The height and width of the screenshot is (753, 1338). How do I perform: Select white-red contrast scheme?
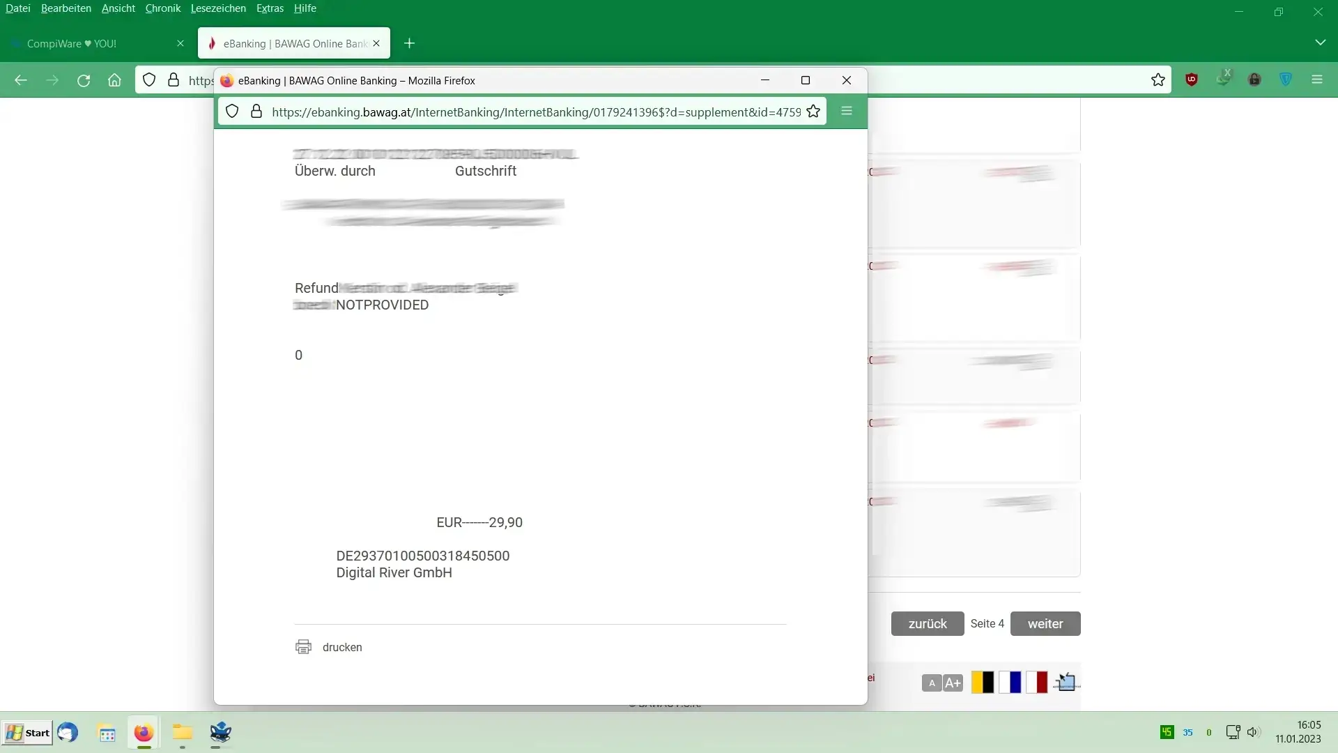[x=1036, y=682]
